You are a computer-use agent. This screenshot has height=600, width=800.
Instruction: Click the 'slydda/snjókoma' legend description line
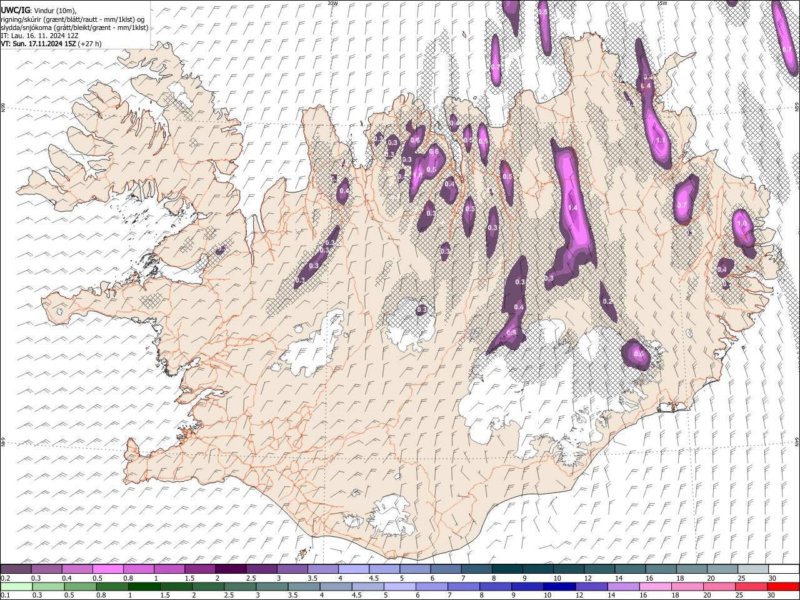[x=75, y=27]
